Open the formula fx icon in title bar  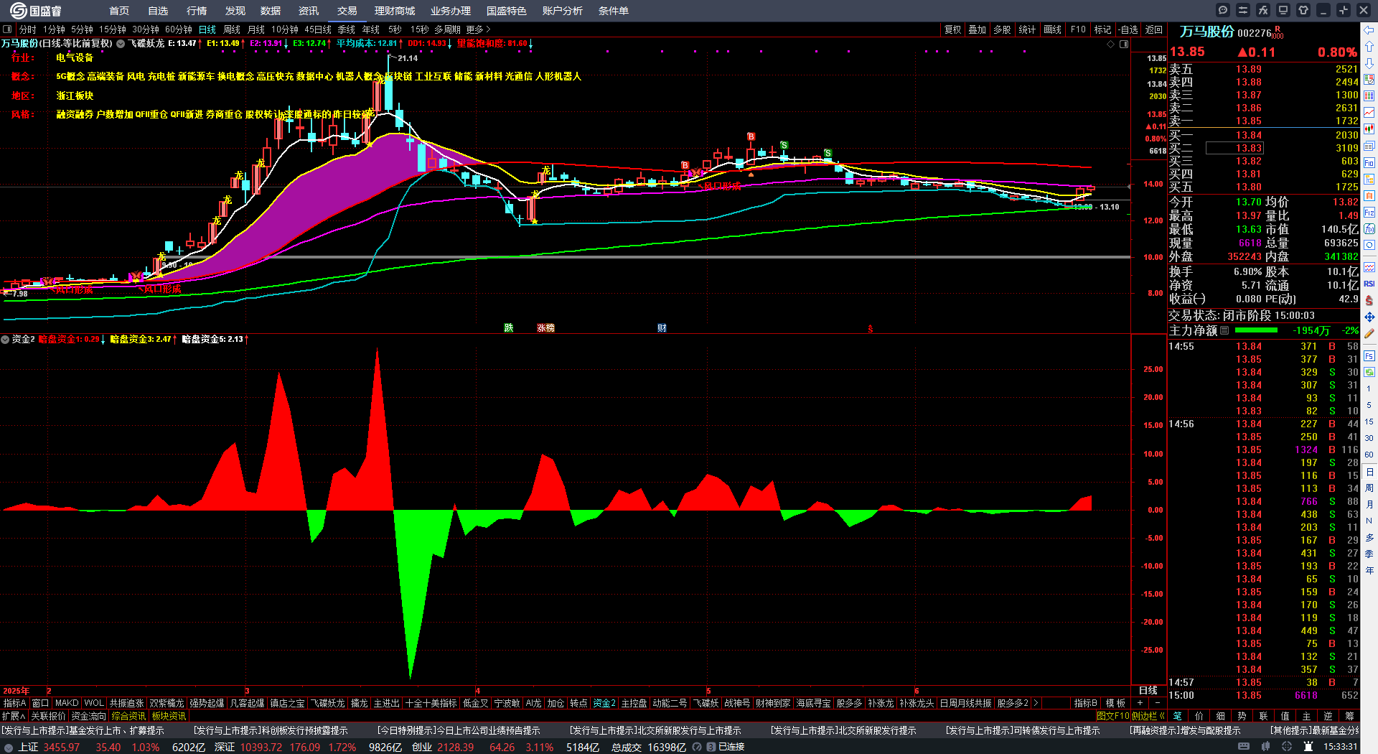coord(1263,10)
